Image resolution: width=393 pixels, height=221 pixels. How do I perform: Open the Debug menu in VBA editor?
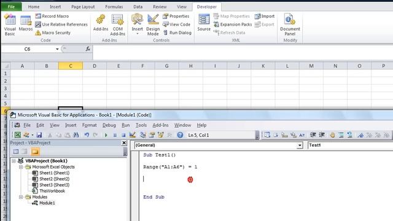[x=109, y=125]
